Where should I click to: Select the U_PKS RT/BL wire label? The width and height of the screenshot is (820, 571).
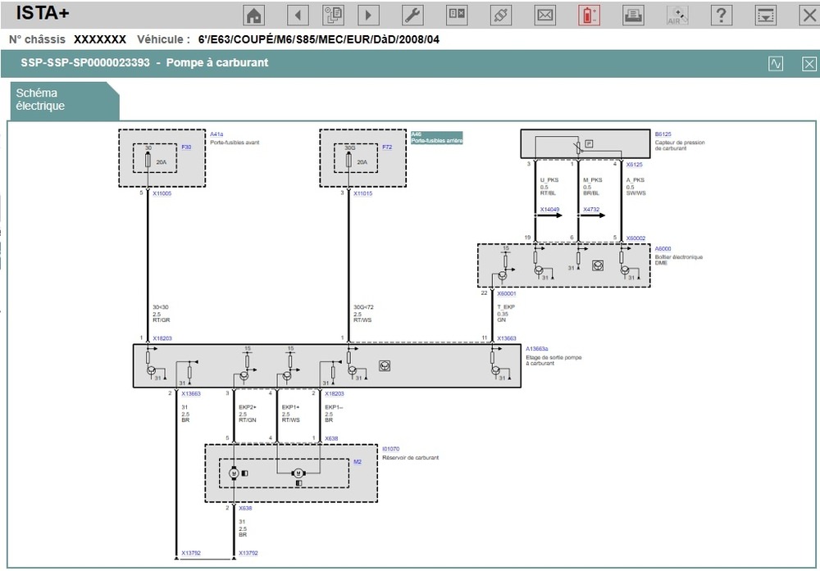tap(549, 187)
